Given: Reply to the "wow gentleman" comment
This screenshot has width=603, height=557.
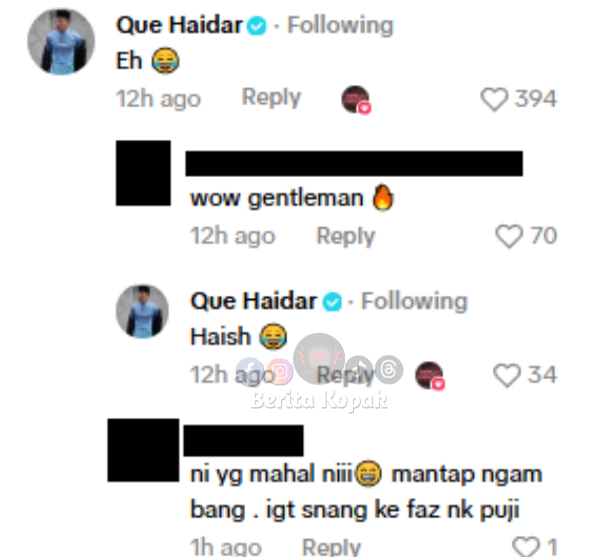Looking at the screenshot, I should [x=346, y=236].
